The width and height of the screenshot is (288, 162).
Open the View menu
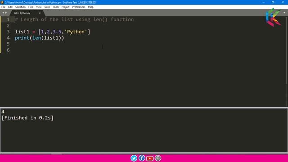[x=39, y=7]
